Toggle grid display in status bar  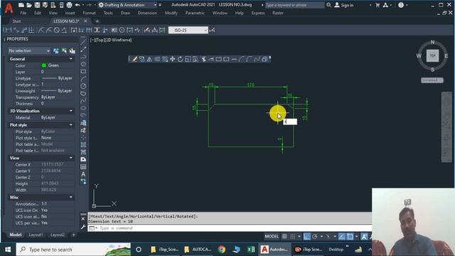point(284,237)
